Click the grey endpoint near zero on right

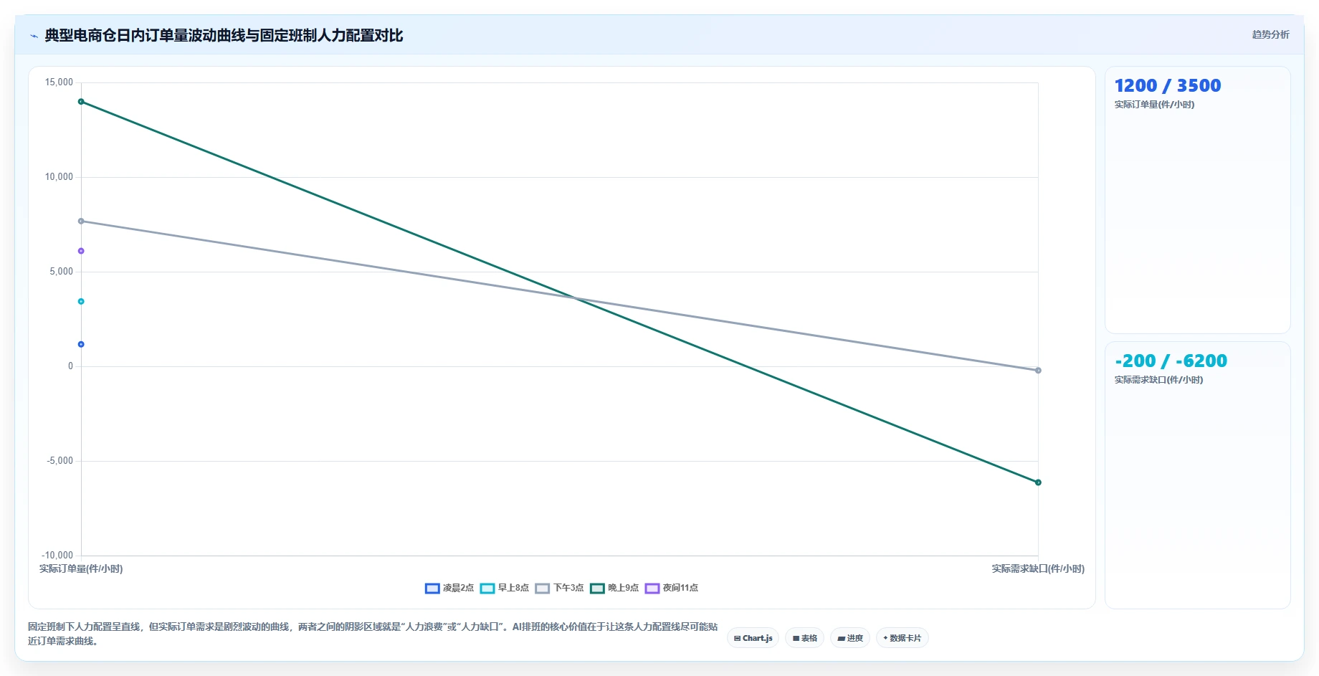tap(1038, 371)
